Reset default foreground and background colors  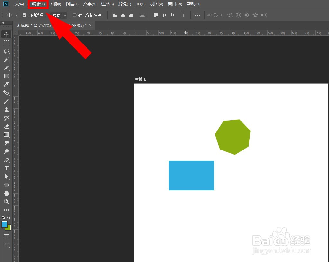[x=3, y=218]
